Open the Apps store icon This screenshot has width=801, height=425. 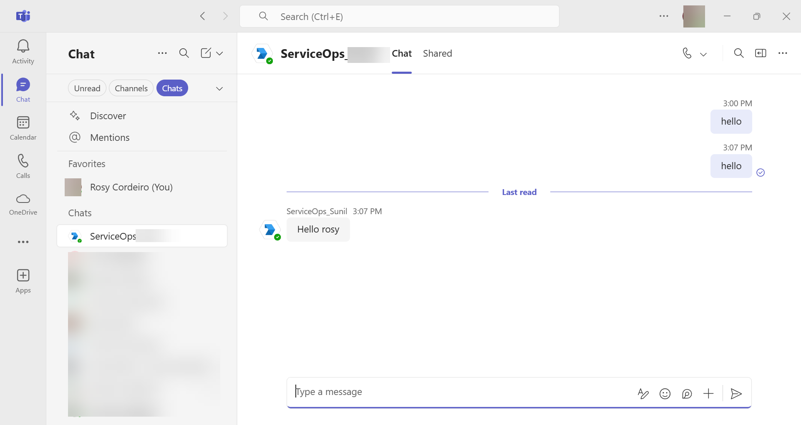[x=23, y=281]
